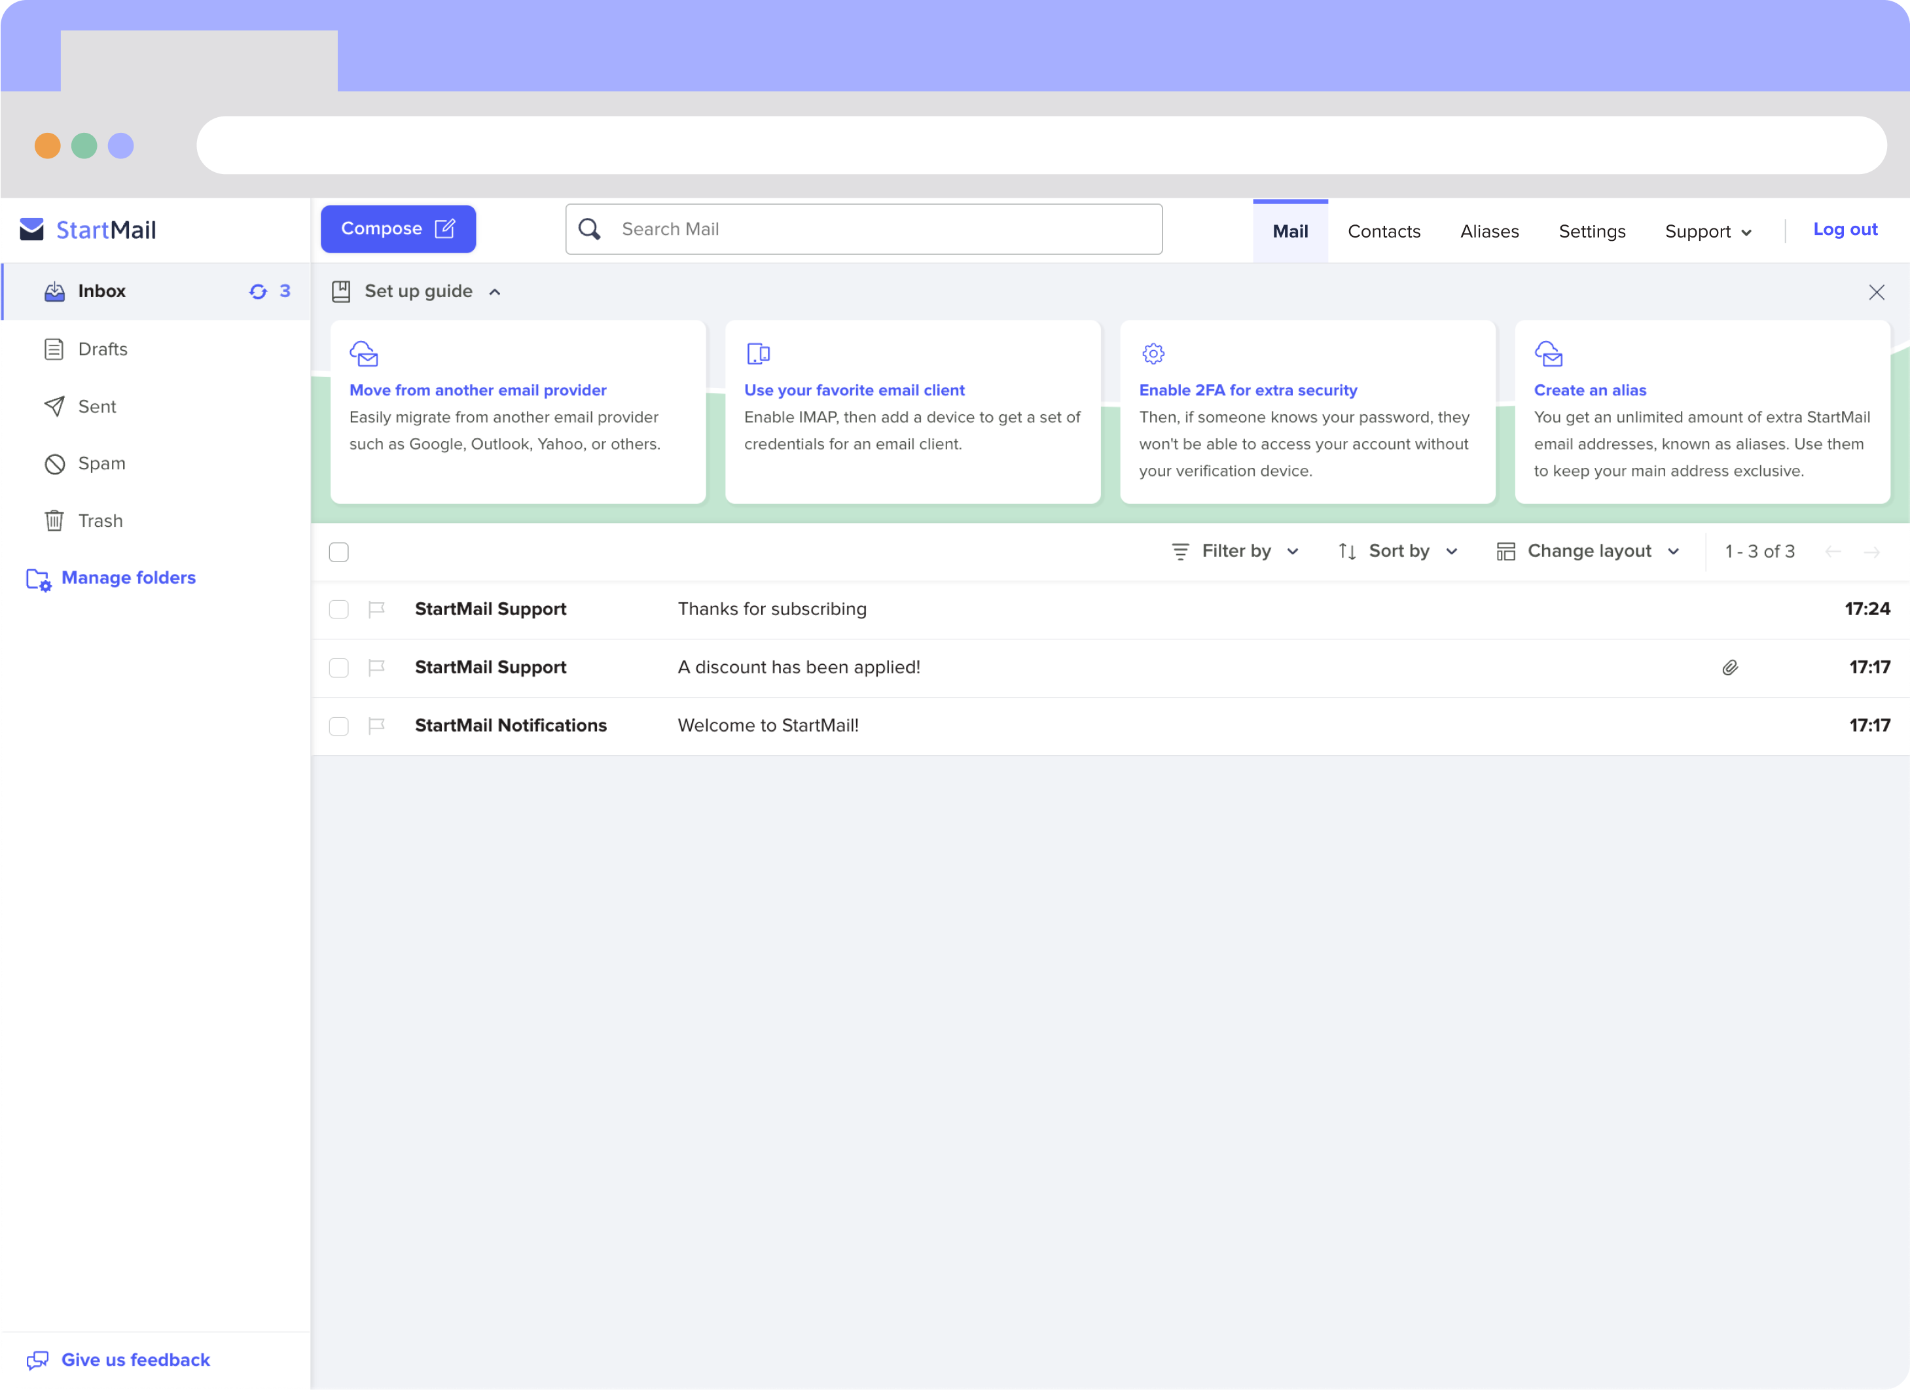Click the Manage folders gear icon
Screen dimensions: 1910x1390
39,579
